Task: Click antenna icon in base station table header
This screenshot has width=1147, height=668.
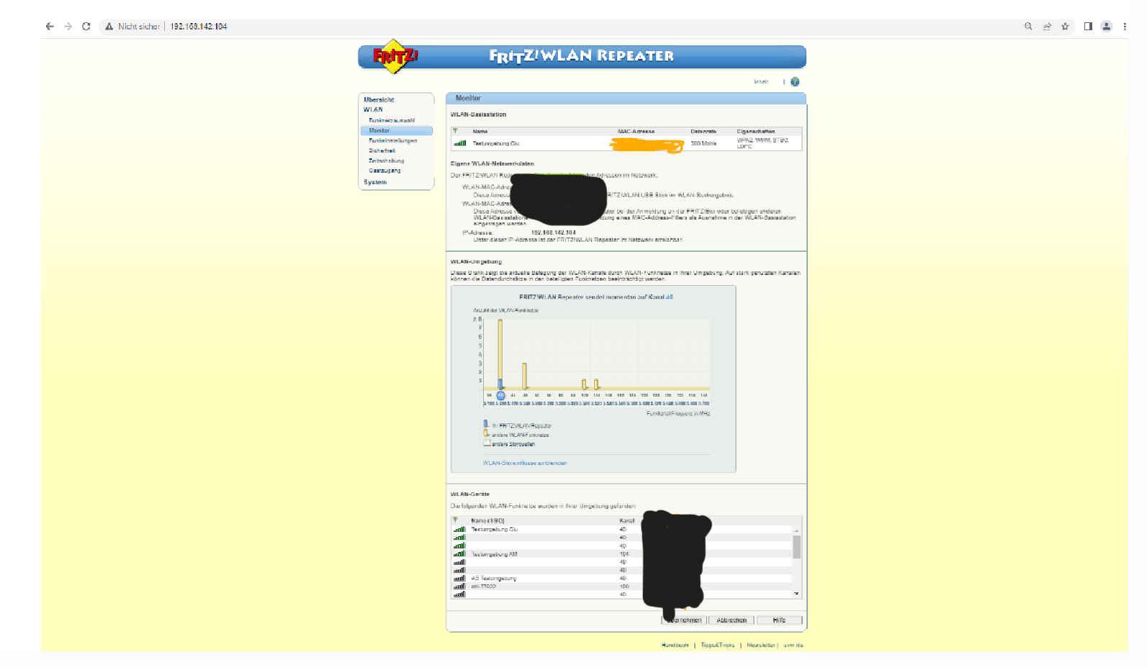Action: 455,131
